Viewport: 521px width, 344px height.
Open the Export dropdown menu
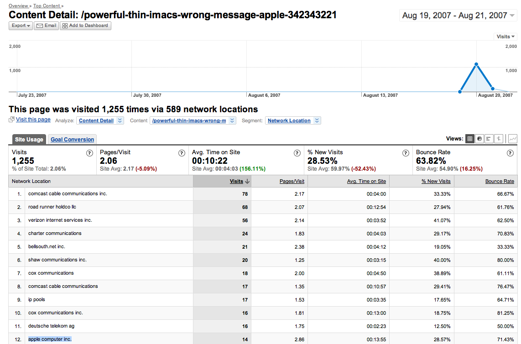[21, 26]
